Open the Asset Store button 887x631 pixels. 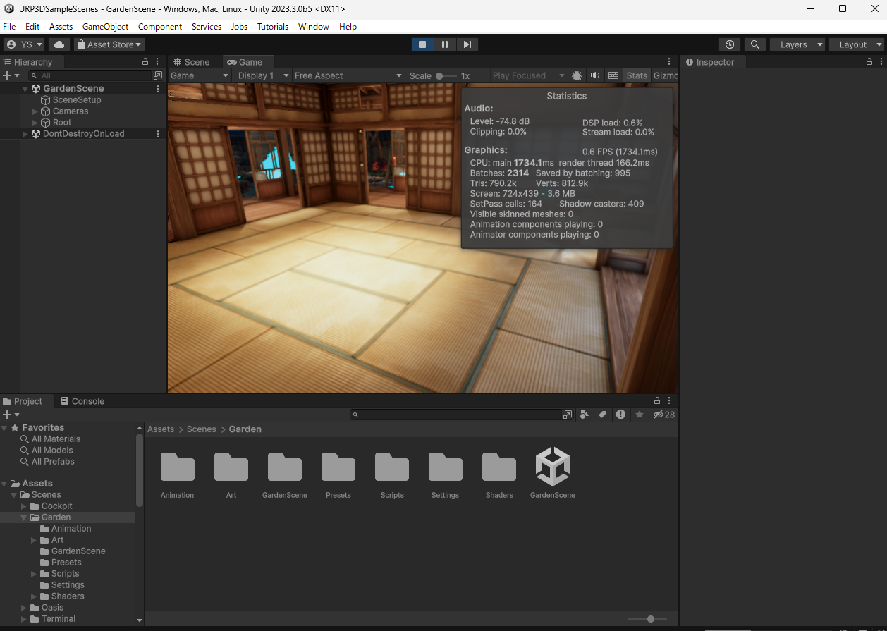(109, 44)
